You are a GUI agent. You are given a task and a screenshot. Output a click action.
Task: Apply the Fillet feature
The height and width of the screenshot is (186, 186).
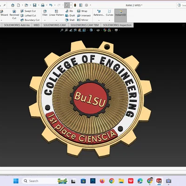(x=45, y=13)
